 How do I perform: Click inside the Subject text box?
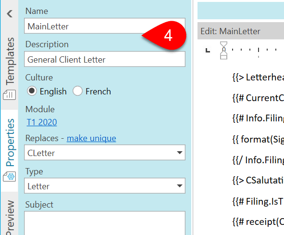(105, 223)
